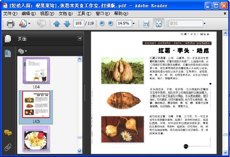Collapse the pages panel with arrow button
230x157 pixels.
[80, 39]
